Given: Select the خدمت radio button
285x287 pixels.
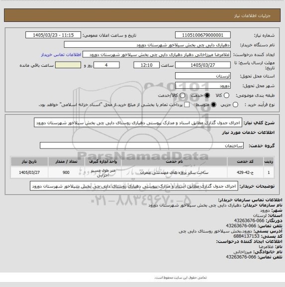Looking at the screenshot, I should pyautogui.click(x=207, y=95).
